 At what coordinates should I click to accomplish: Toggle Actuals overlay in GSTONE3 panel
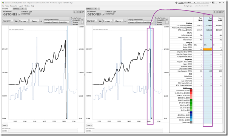pos(71,24)
